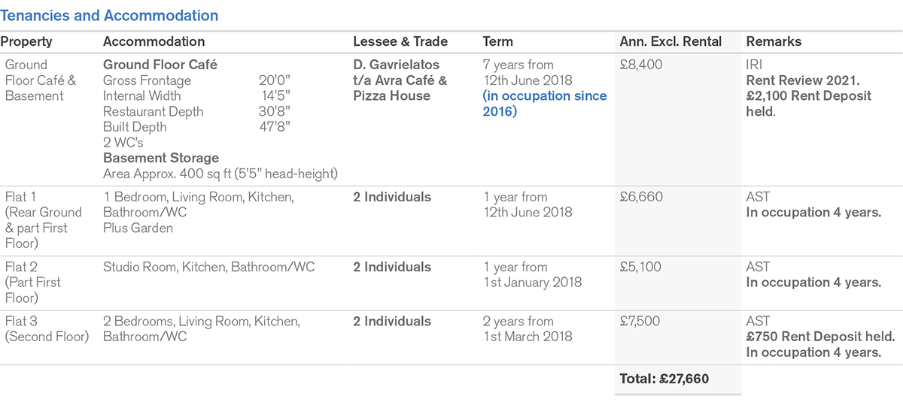Select the Remarks column header
903x402 pixels.
[x=774, y=42]
